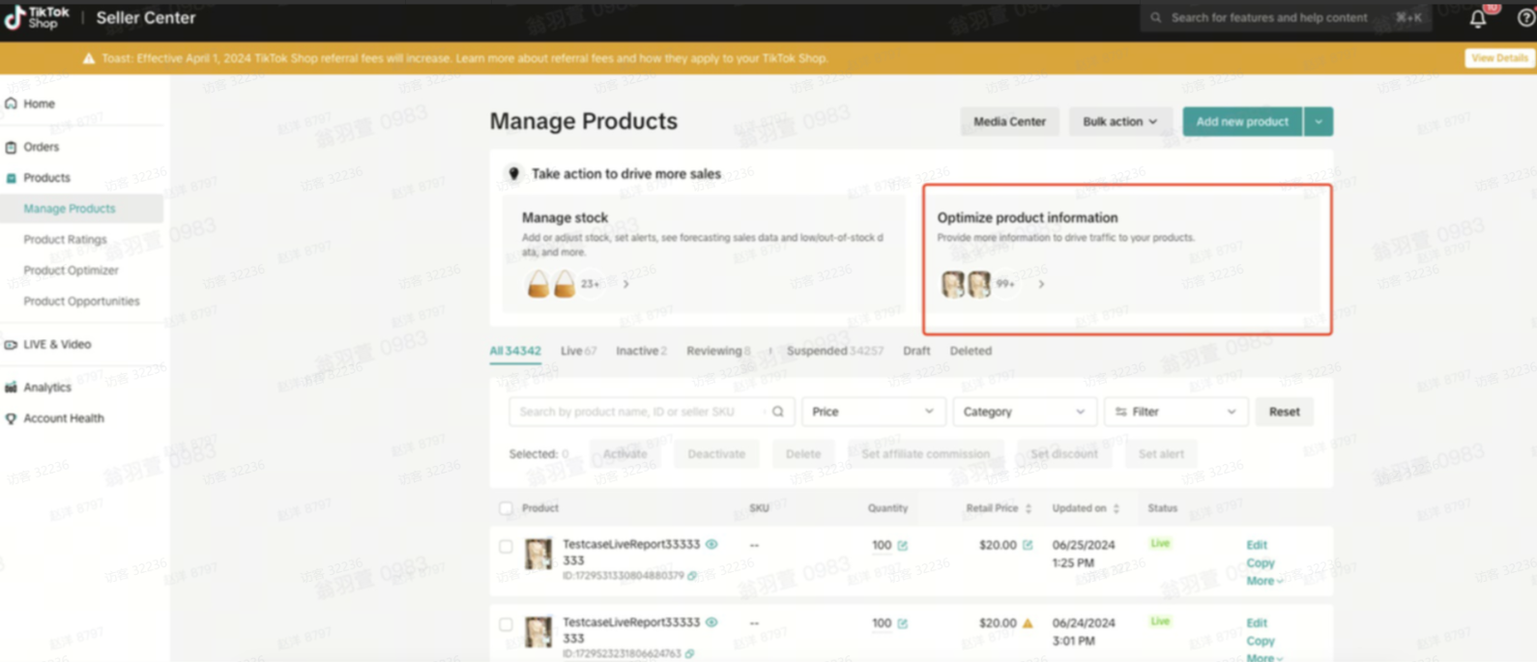The width and height of the screenshot is (1537, 662).
Task: Click the LIVE & Video icon in the sidebar
Action: click(11, 344)
